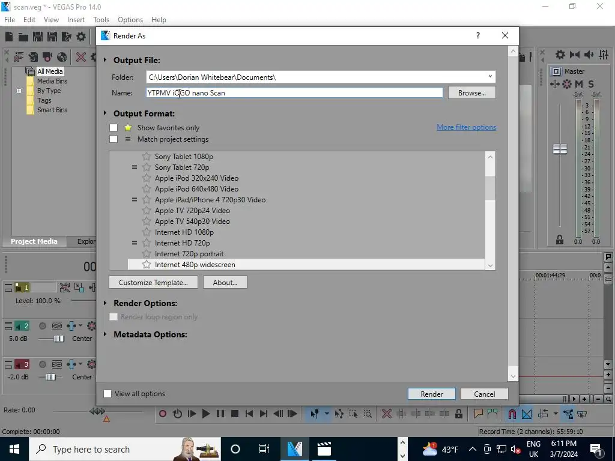Viewport: 615px width, 461px height.
Task: Select the Normal Edit tool icon
Action: (x=314, y=414)
